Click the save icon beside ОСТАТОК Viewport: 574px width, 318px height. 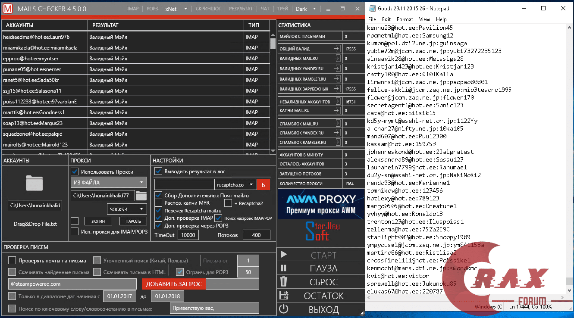[283, 296]
